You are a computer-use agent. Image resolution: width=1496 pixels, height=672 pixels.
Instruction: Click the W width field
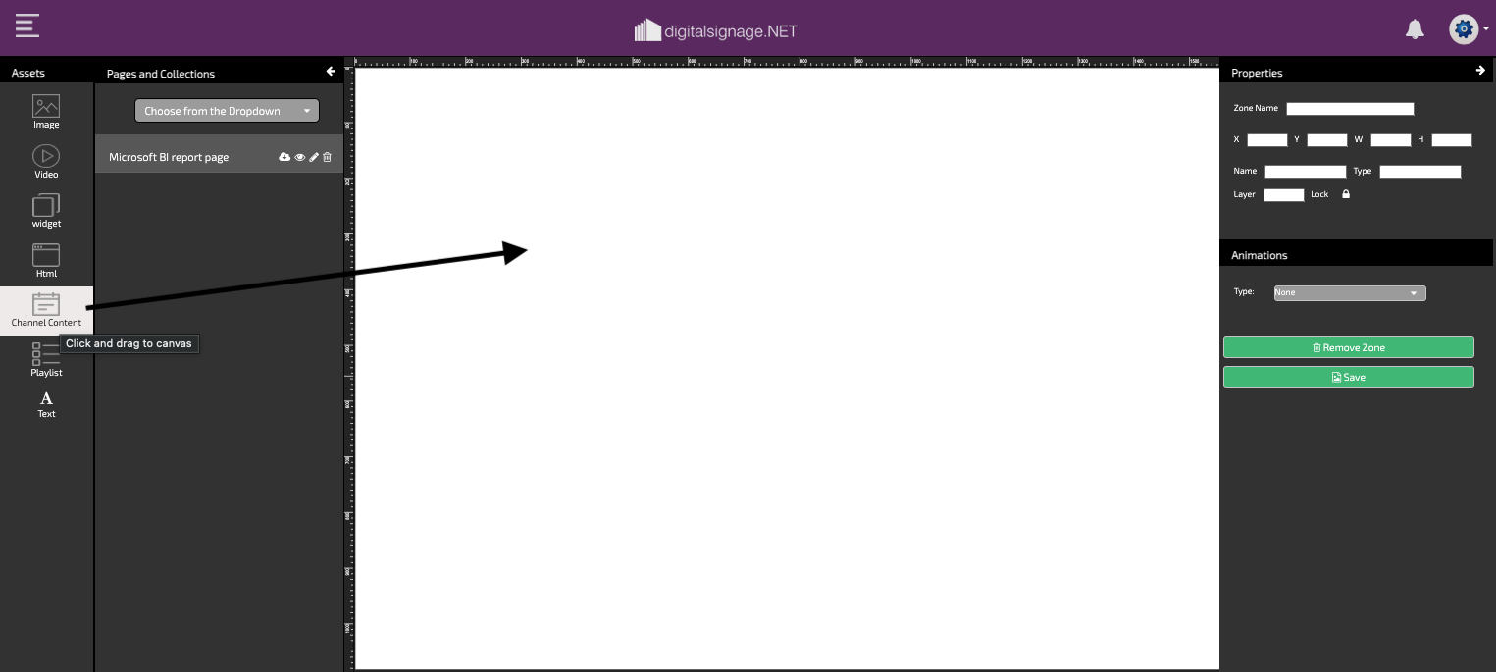tap(1390, 140)
